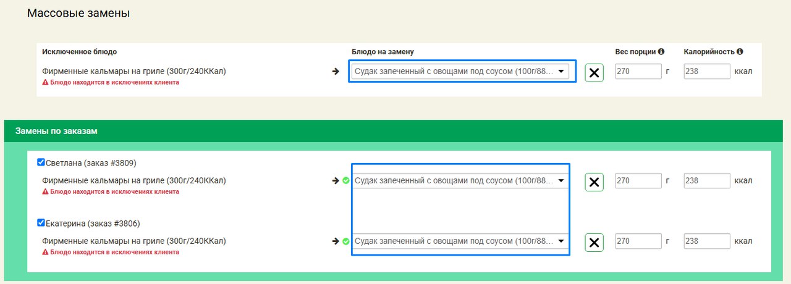Click the arrow icon in the mass replacement row
The width and height of the screenshot is (791, 284).
pos(336,71)
